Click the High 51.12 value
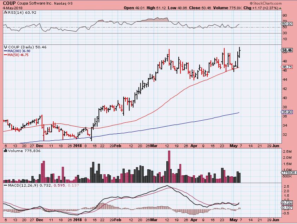The width and height of the screenshot is (297, 224). click(156, 8)
